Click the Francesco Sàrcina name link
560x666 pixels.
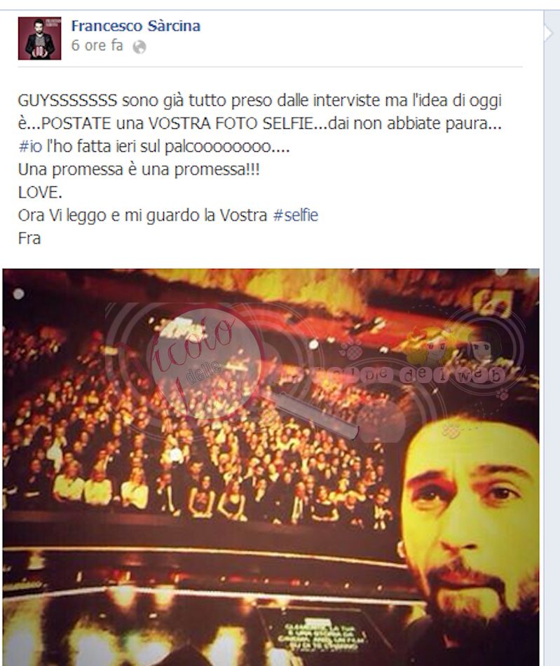pos(136,26)
